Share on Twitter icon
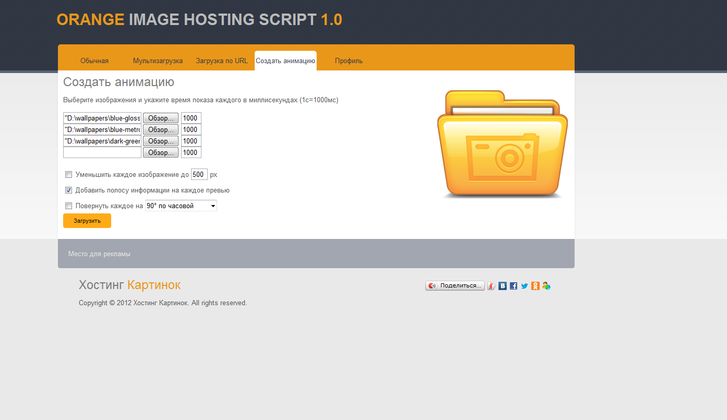The height and width of the screenshot is (420, 727). (525, 286)
